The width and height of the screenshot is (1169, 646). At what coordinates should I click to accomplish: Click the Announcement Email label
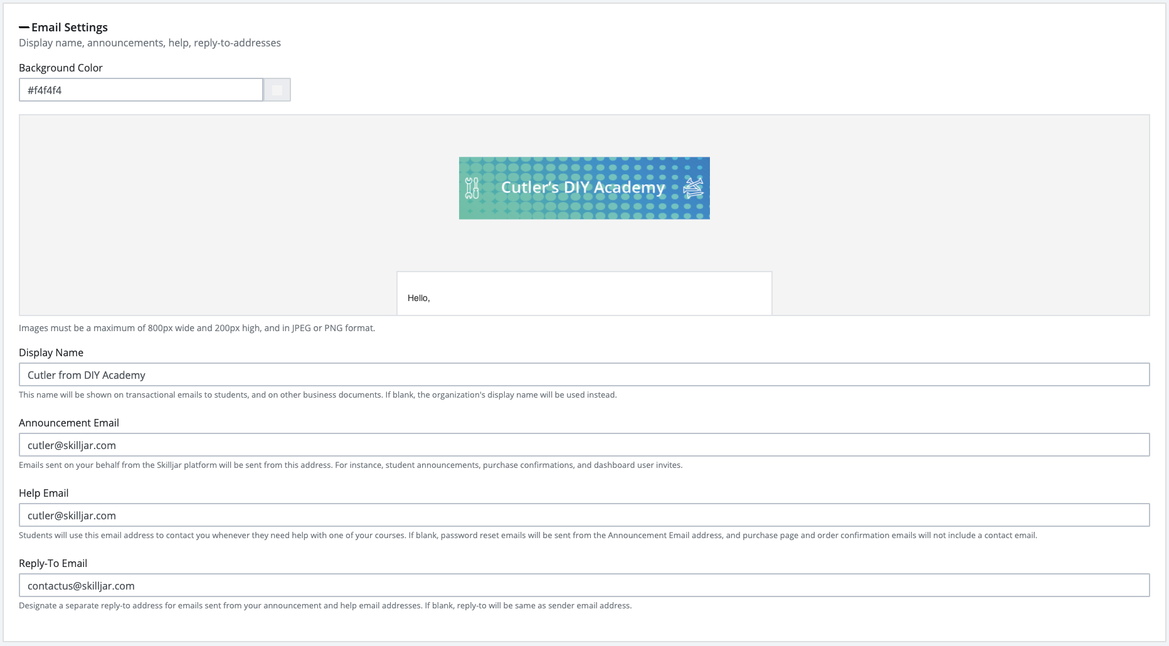tap(69, 423)
